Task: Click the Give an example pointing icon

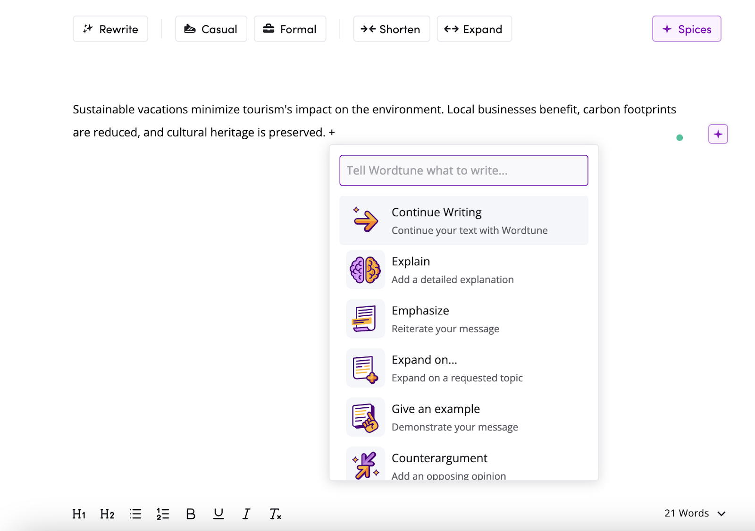Action: click(365, 417)
